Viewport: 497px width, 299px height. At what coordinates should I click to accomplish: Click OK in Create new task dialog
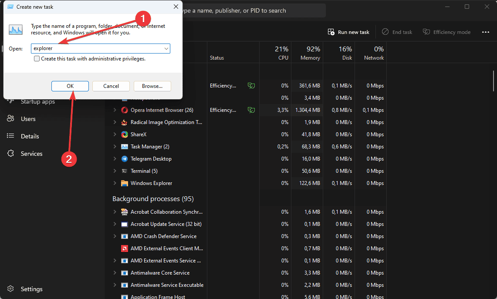(70, 86)
